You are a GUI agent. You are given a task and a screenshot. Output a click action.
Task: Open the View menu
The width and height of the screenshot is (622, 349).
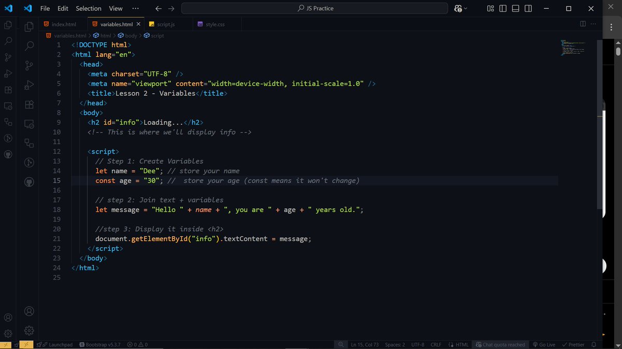[x=115, y=8]
